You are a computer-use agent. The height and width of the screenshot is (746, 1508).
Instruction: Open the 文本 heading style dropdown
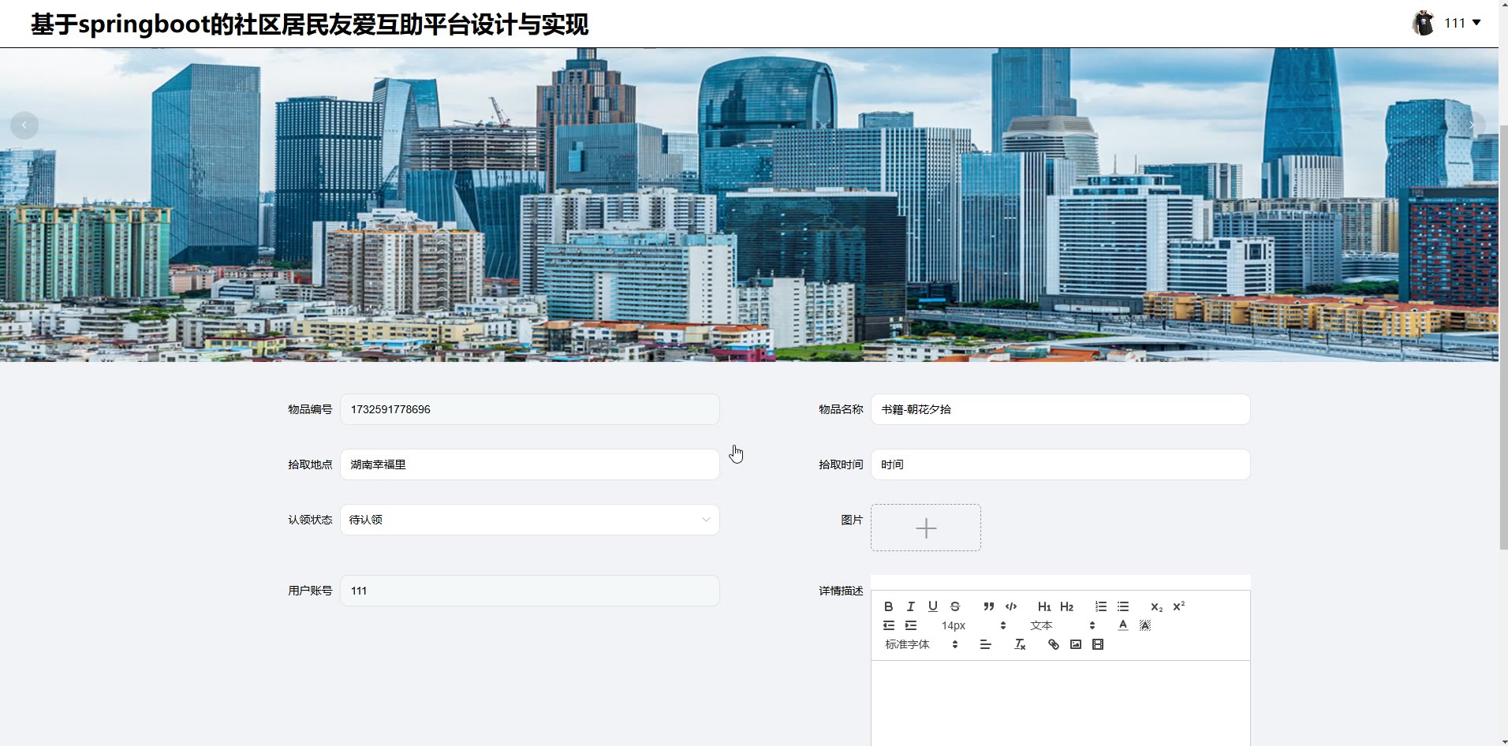[x=1062, y=625]
